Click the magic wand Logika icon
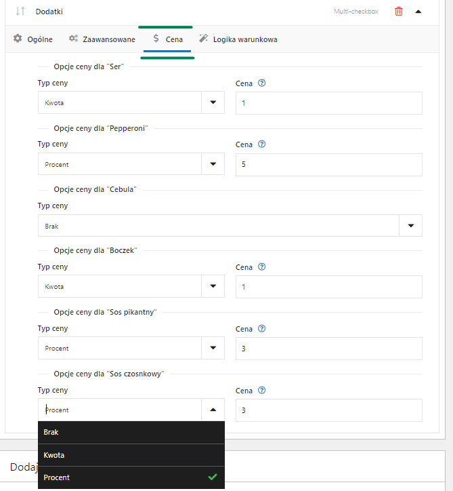The height and width of the screenshot is (491, 453). click(x=203, y=39)
